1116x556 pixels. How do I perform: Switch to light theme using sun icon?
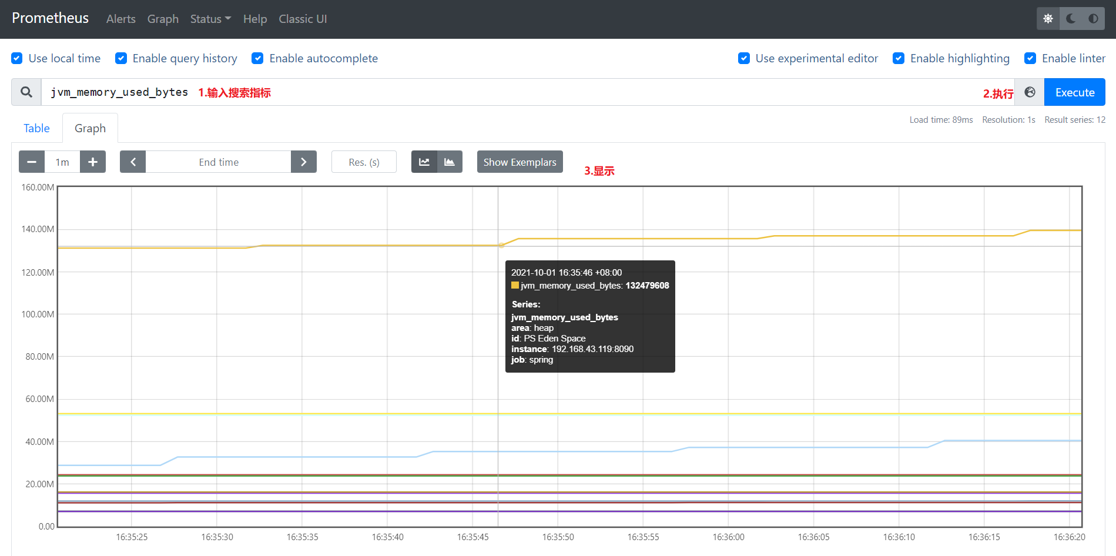[x=1048, y=18]
